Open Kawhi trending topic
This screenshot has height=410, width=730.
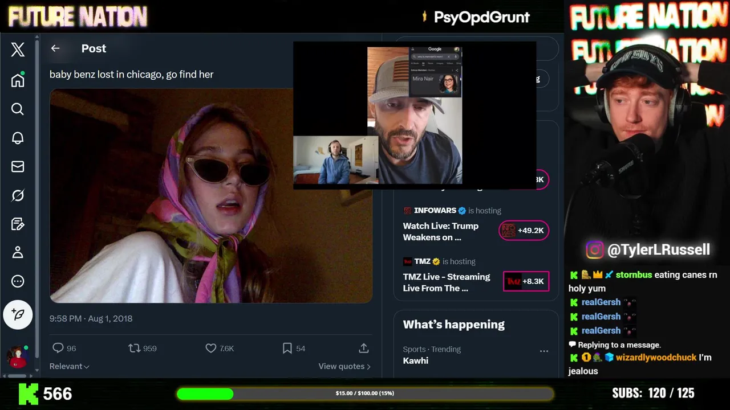[416, 360]
